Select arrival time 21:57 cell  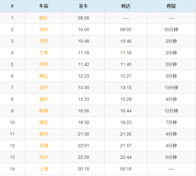pyautogui.click(x=126, y=146)
